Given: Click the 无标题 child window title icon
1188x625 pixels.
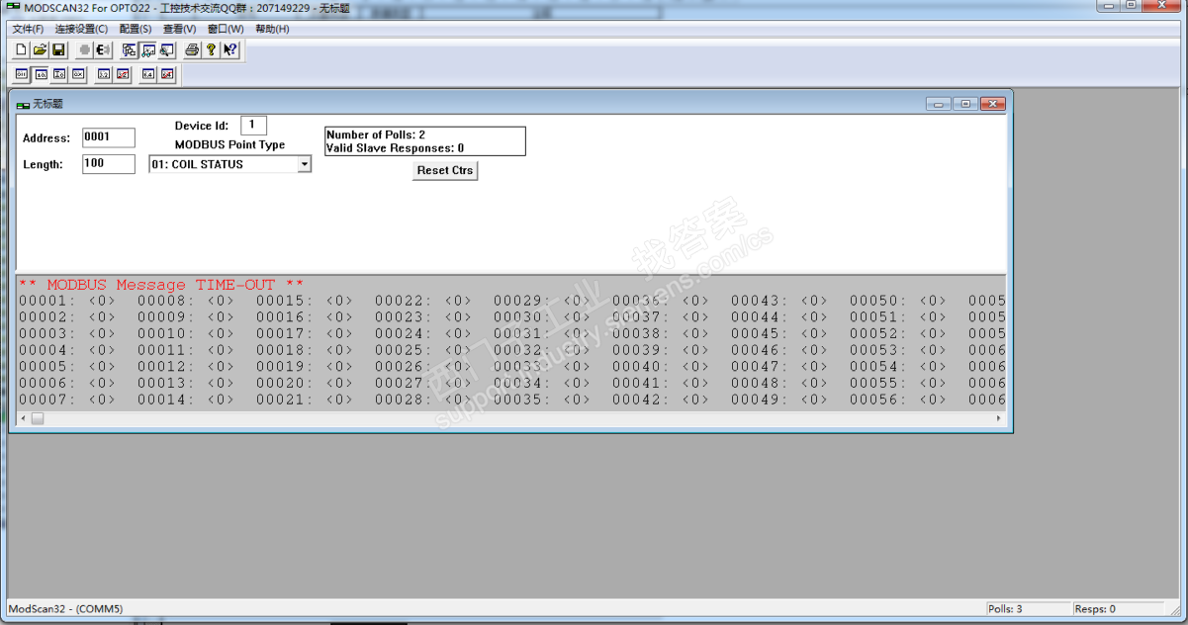Looking at the screenshot, I should pos(23,104).
